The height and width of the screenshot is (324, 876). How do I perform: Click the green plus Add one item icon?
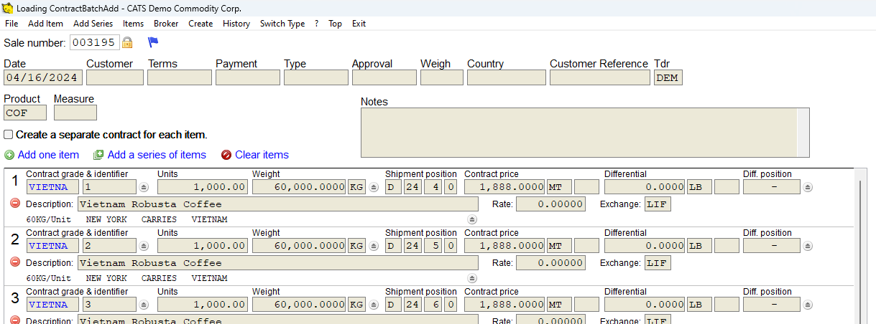pyautogui.click(x=9, y=155)
